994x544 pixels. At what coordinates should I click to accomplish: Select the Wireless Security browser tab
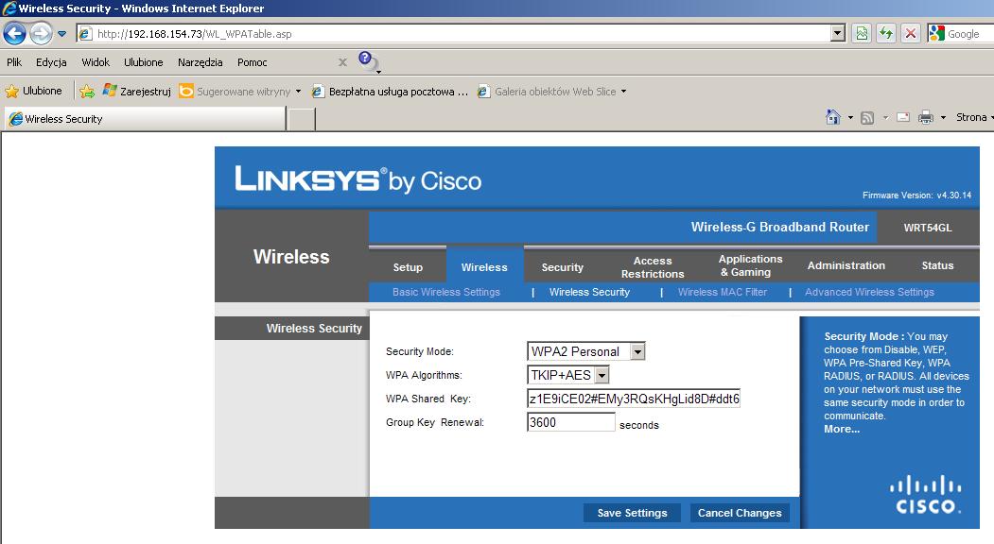click(x=145, y=118)
